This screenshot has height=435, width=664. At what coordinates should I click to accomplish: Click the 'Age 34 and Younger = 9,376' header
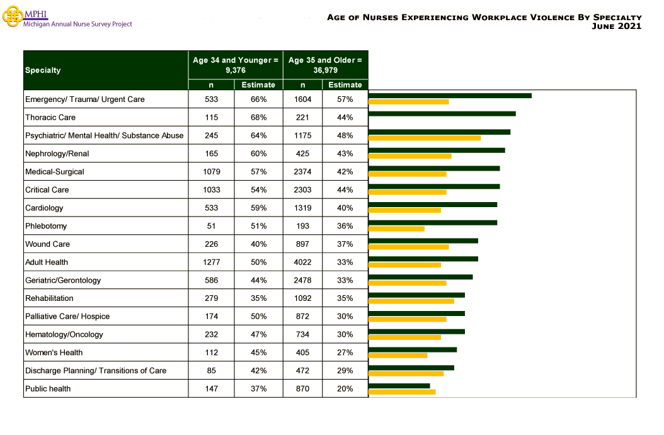[x=235, y=65]
